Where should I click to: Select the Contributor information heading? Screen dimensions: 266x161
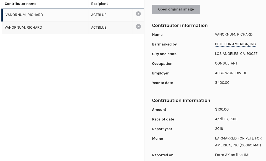click(x=180, y=25)
